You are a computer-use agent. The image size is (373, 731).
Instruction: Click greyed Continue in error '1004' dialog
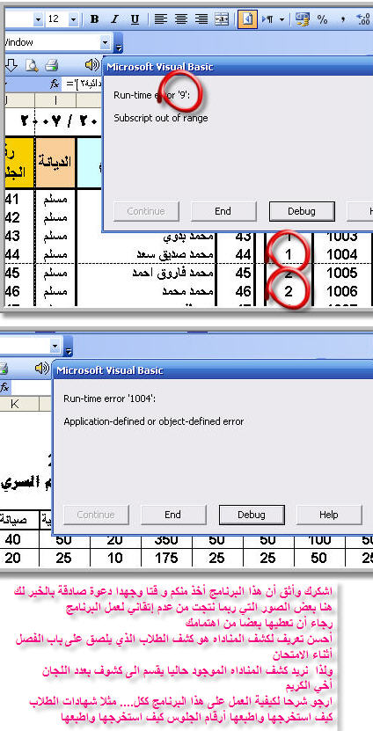[96, 515]
